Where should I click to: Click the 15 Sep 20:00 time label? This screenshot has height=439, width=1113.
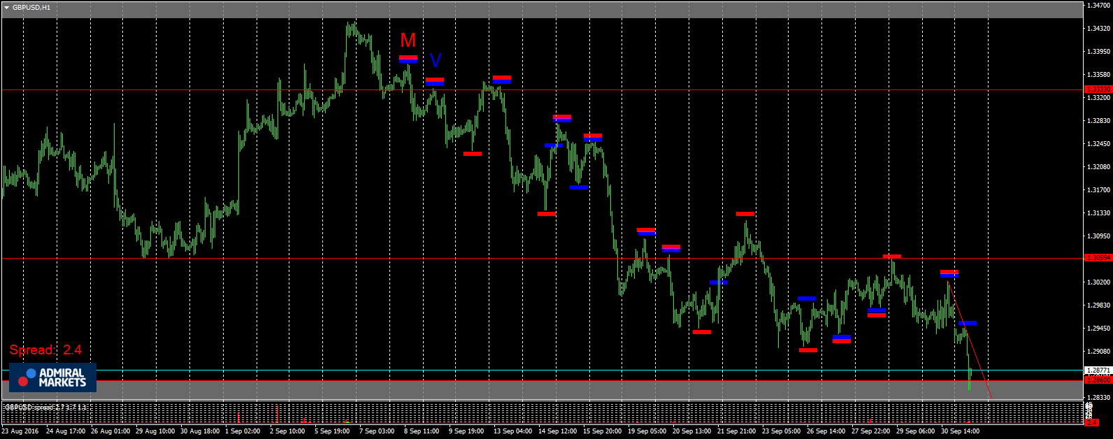tap(603, 431)
